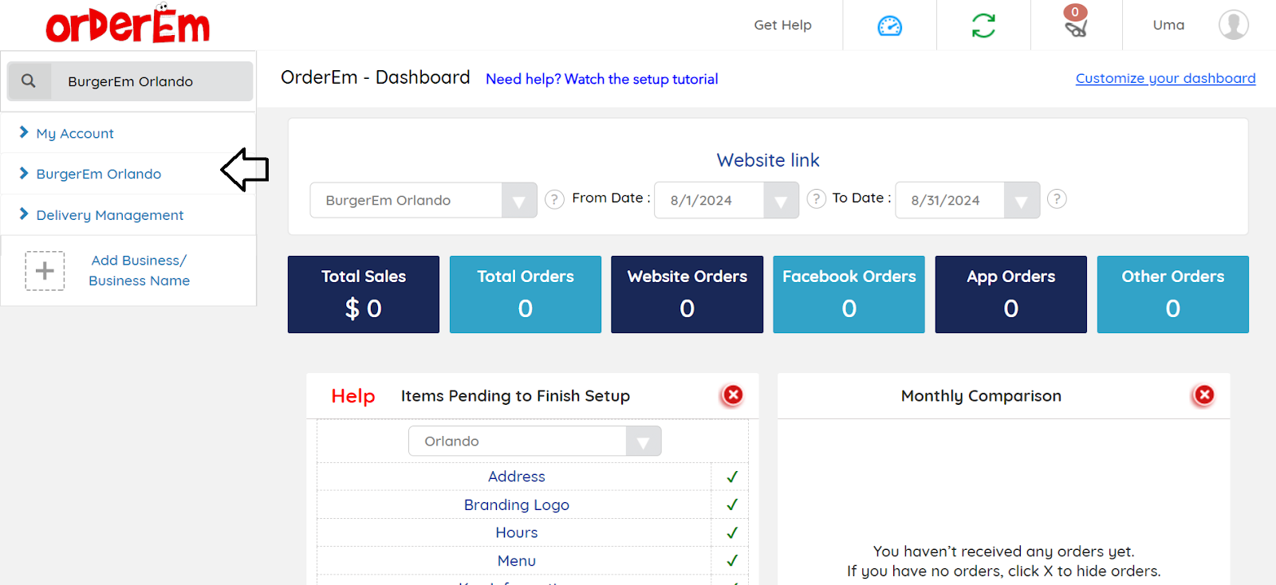Click the Branding Logo setup item

click(x=516, y=505)
